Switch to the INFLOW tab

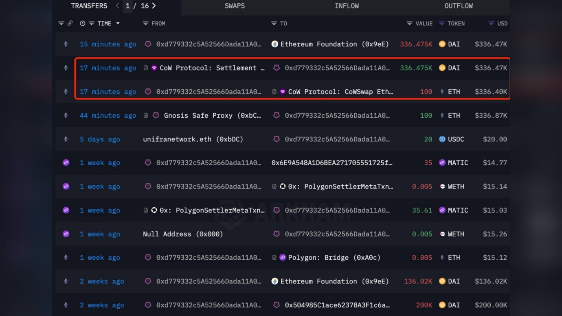pyautogui.click(x=347, y=6)
